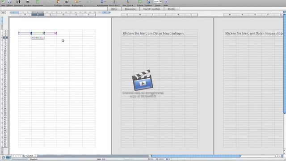This screenshot has height=161, width=286.
Task: Click the Rückgängig (undo) icon
Action: pyautogui.click(x=76, y=2)
